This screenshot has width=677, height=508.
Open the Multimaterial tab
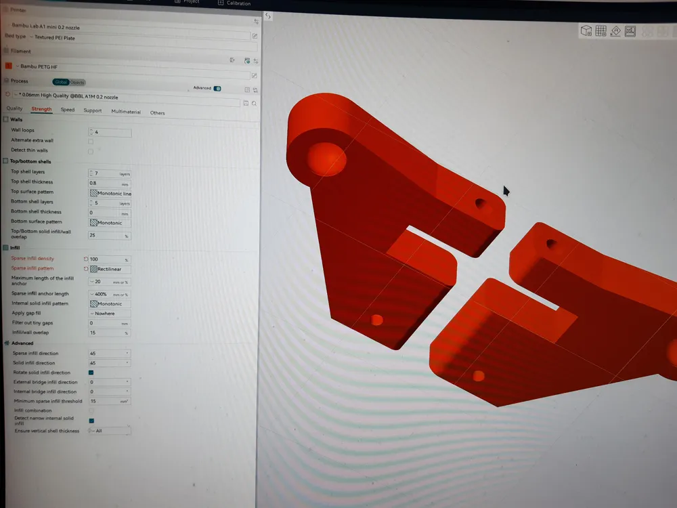[126, 112]
